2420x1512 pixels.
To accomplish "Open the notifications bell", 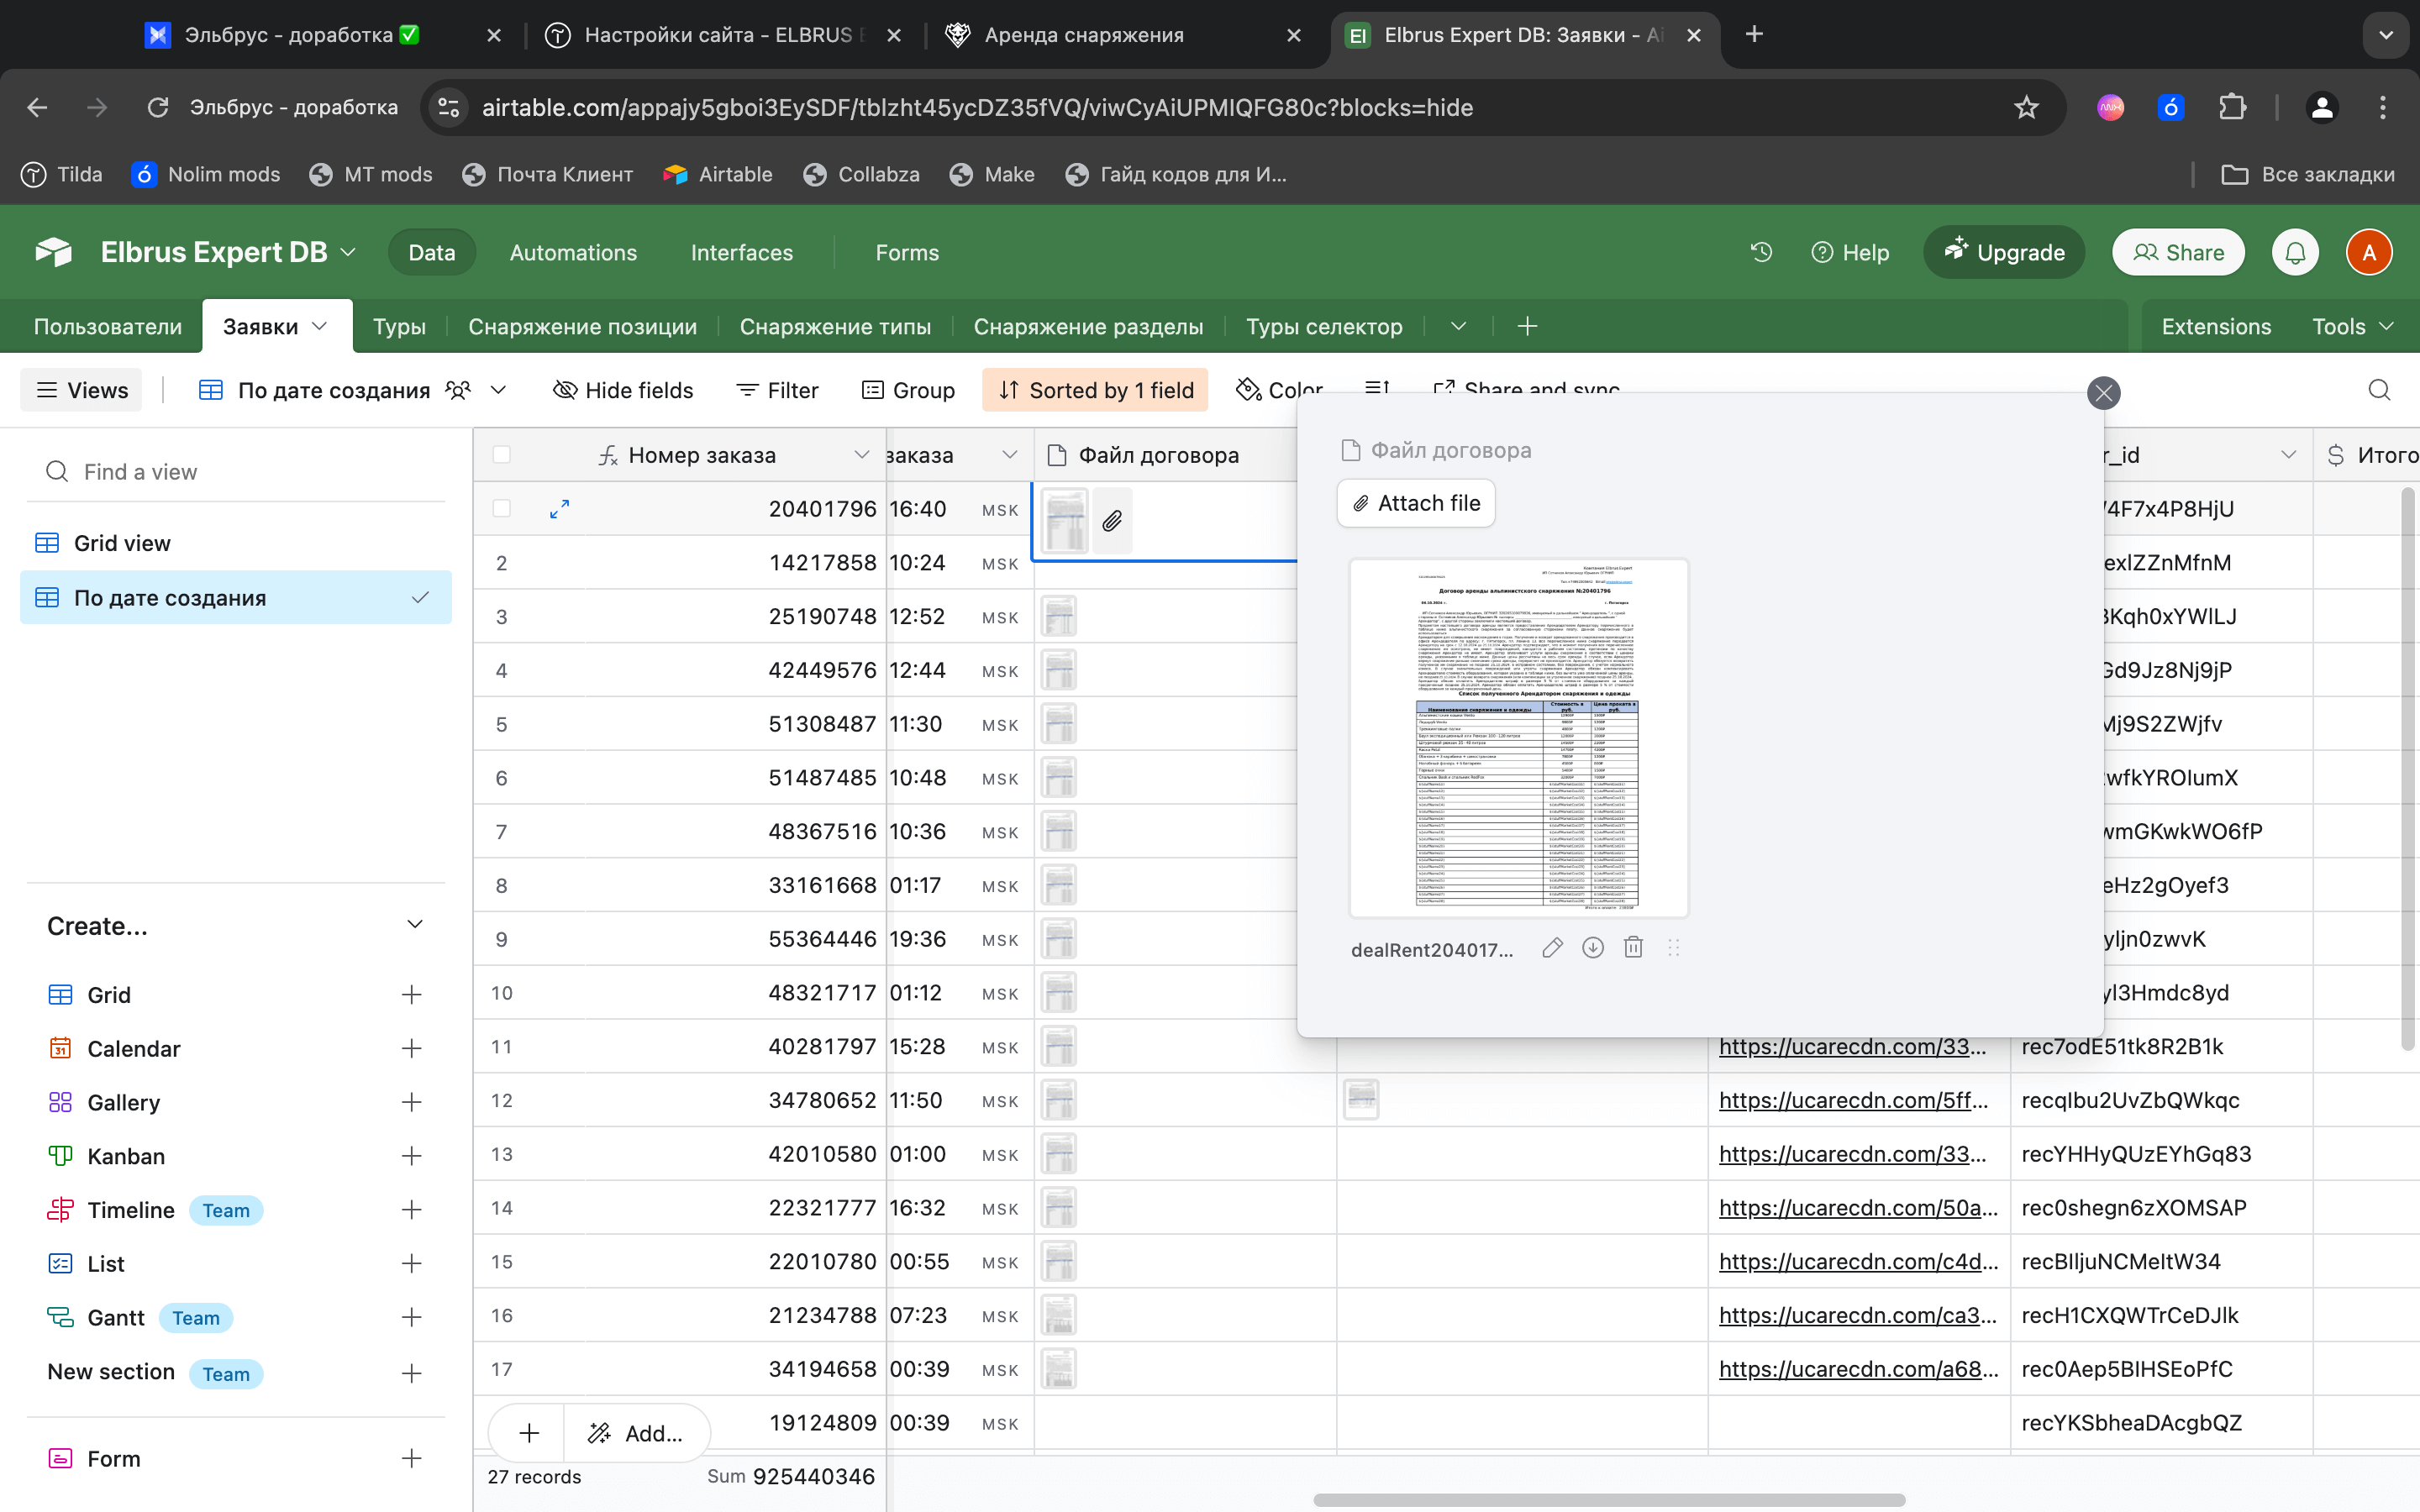I will [x=2295, y=252].
